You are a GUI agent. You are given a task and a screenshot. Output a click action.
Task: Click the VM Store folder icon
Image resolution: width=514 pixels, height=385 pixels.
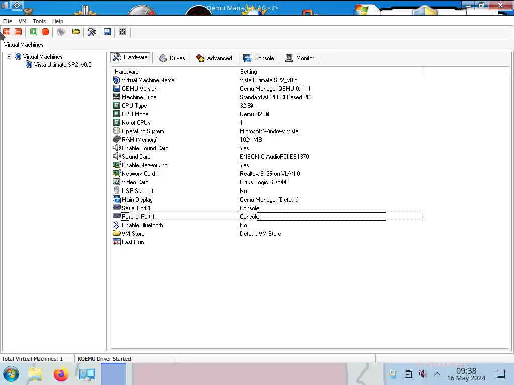click(116, 233)
